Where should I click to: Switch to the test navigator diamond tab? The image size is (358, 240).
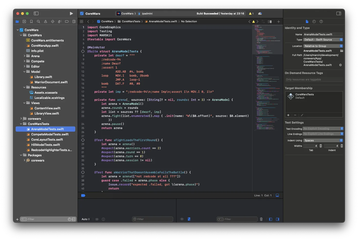pos(53,22)
